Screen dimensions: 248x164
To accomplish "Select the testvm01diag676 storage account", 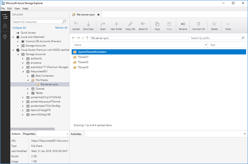I will click(40, 110).
